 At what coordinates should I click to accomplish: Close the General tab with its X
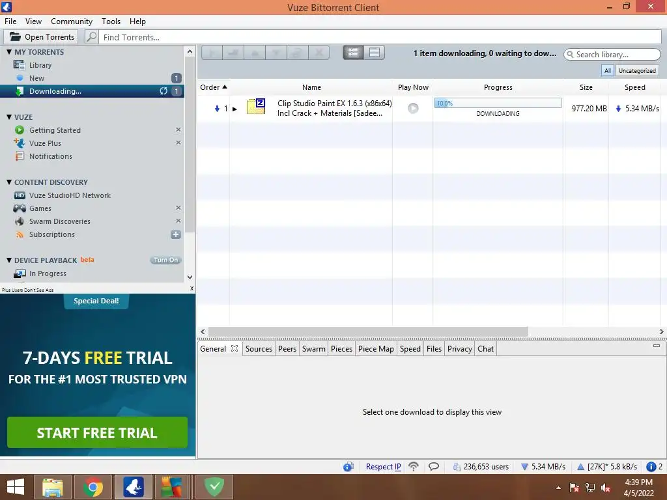click(x=234, y=348)
